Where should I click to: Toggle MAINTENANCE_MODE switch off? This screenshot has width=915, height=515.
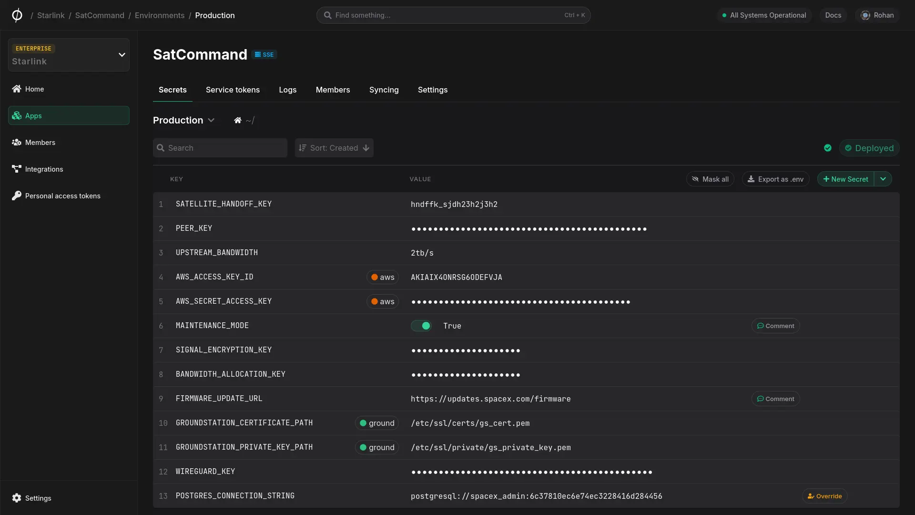point(421,326)
